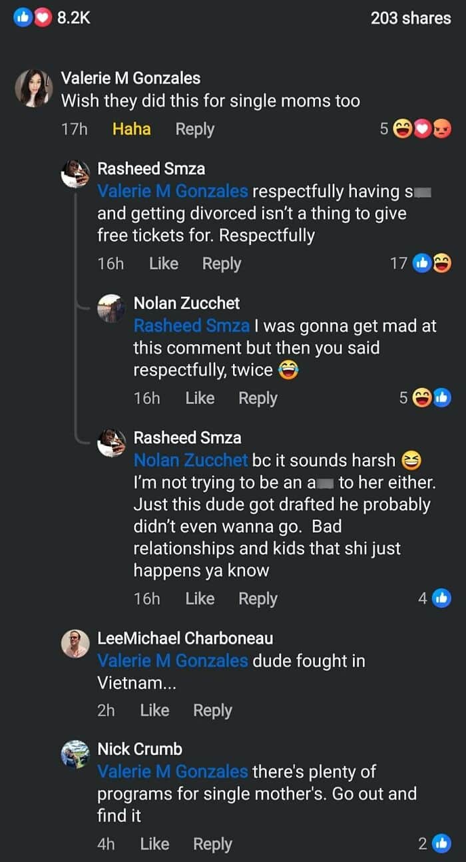Toggle the Haha reaction on Valerie's comment
466x862 pixels.
pyautogui.click(x=131, y=128)
